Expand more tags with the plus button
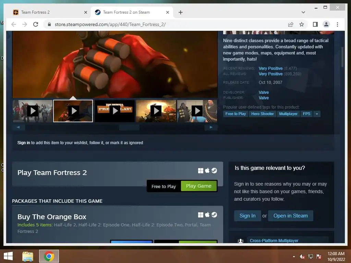 coord(317,114)
